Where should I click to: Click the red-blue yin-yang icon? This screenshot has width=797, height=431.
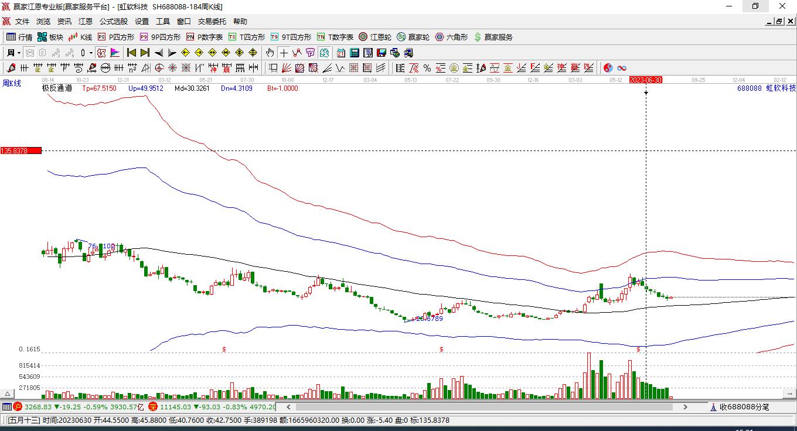point(608,68)
